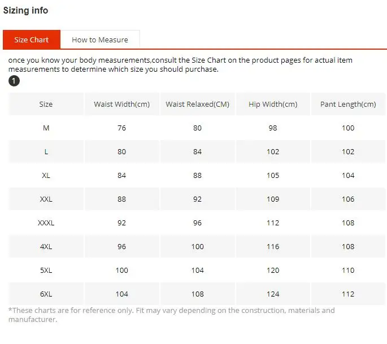Select the 5XL size row label
387x344 pixels.
pos(46,270)
